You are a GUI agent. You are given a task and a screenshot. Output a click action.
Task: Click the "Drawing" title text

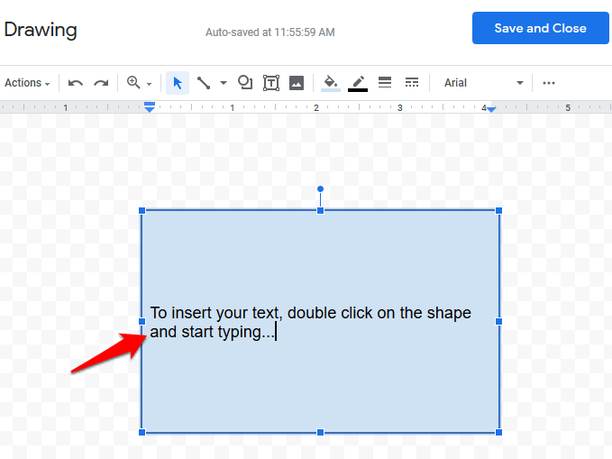pyautogui.click(x=41, y=30)
